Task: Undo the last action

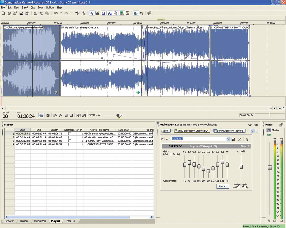Action: [56, 13]
